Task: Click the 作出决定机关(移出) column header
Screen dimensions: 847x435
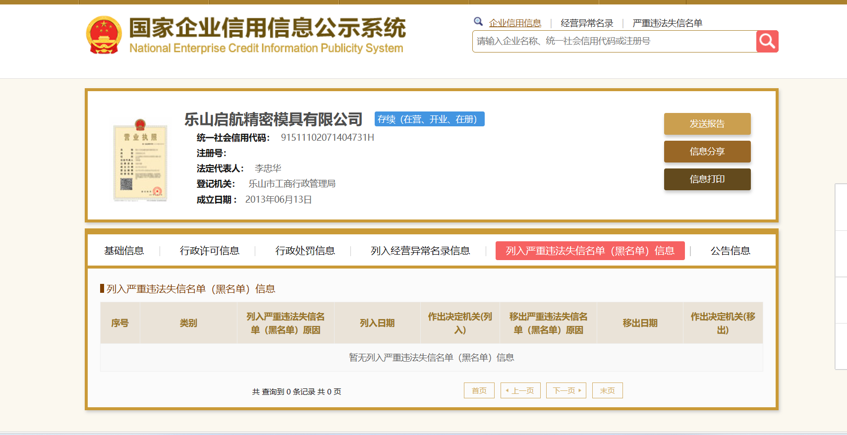Action: tap(723, 323)
